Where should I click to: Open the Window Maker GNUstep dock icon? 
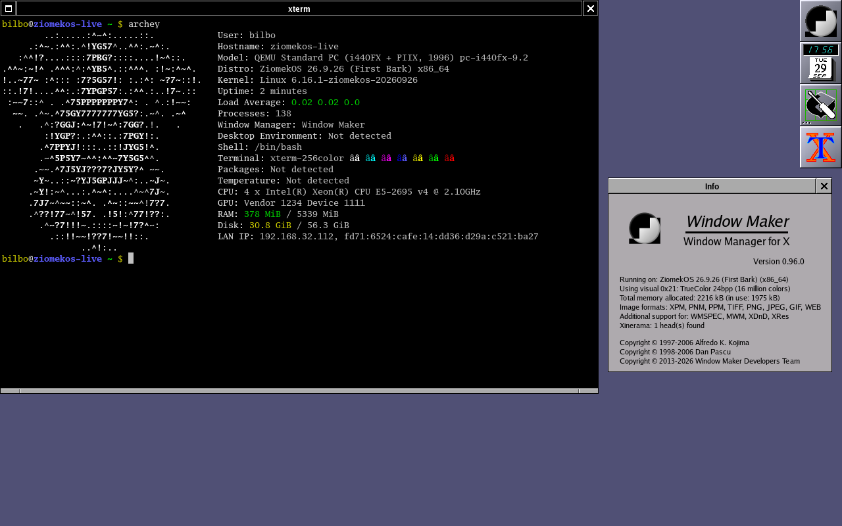coord(820,21)
